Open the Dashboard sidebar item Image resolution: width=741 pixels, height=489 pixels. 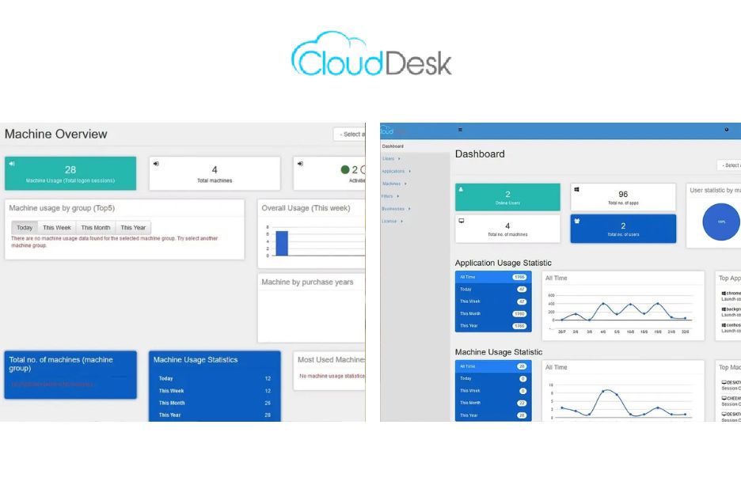(393, 146)
